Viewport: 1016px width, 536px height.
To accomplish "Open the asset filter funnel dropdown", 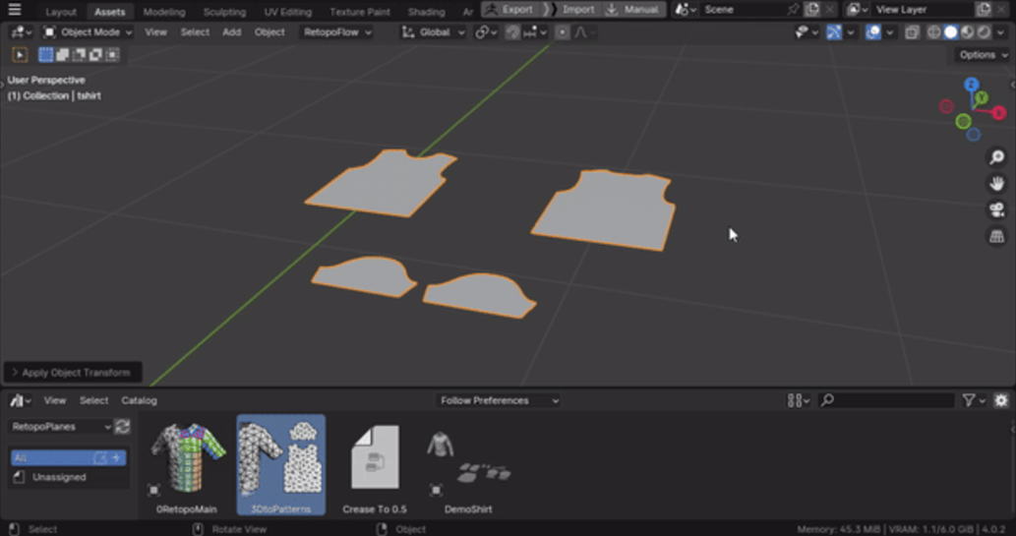I will 974,400.
